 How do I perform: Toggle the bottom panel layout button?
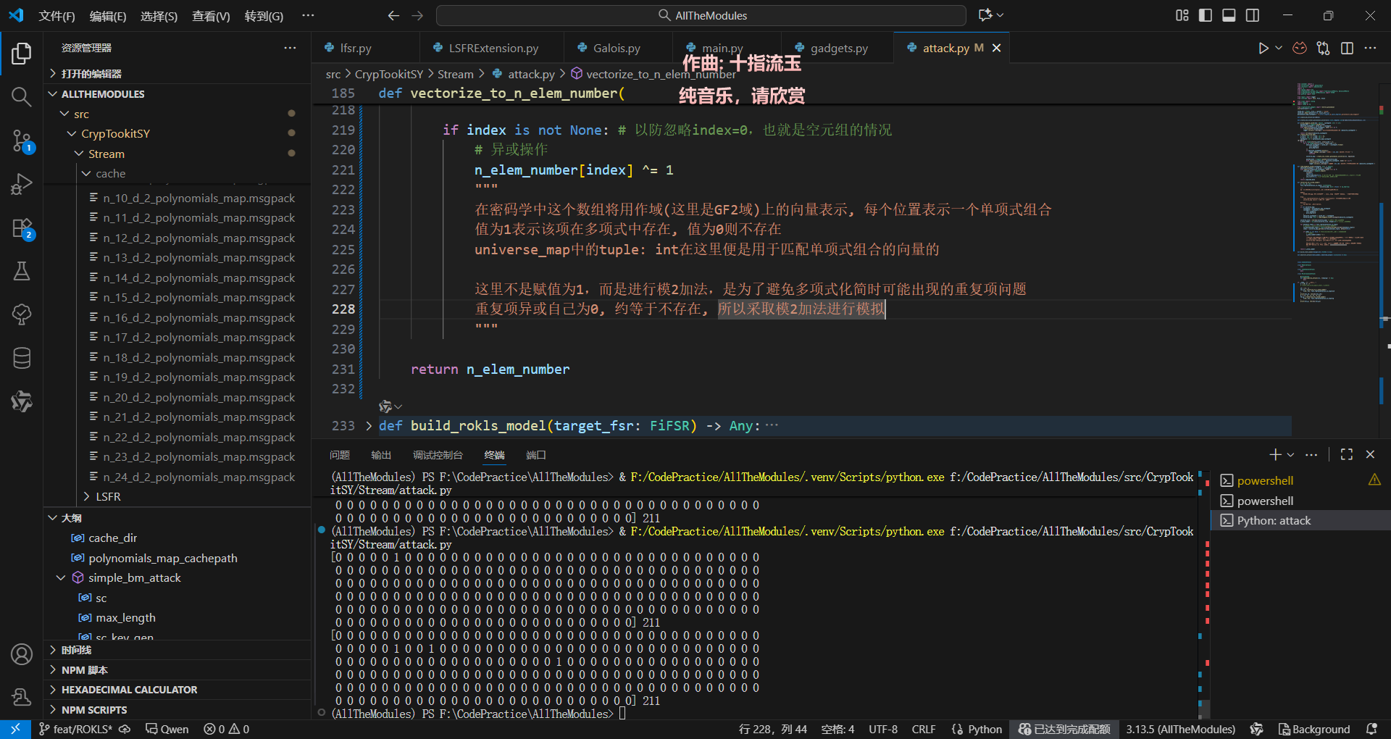(1229, 15)
